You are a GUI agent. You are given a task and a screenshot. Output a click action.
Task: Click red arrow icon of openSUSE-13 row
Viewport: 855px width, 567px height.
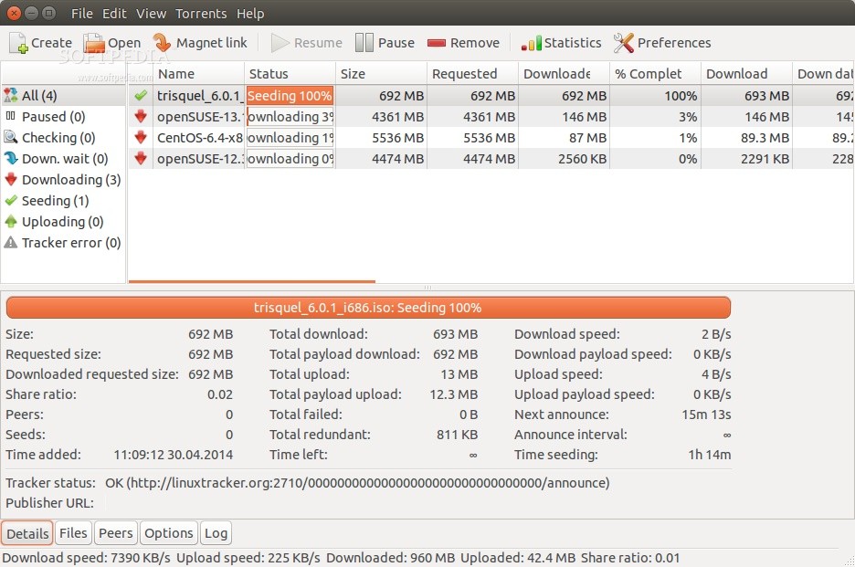[x=141, y=116]
